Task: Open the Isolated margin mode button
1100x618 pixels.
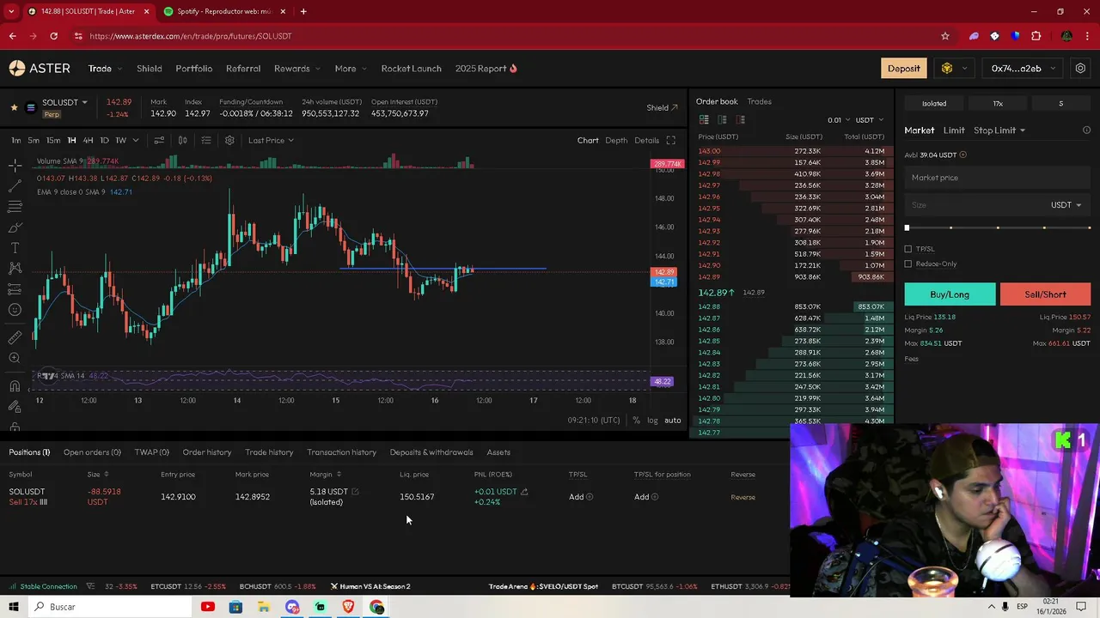Action: (x=934, y=104)
